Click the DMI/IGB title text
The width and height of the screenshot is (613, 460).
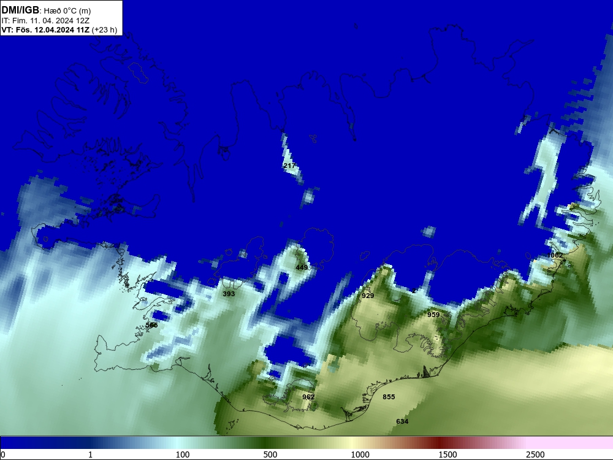(x=20, y=10)
